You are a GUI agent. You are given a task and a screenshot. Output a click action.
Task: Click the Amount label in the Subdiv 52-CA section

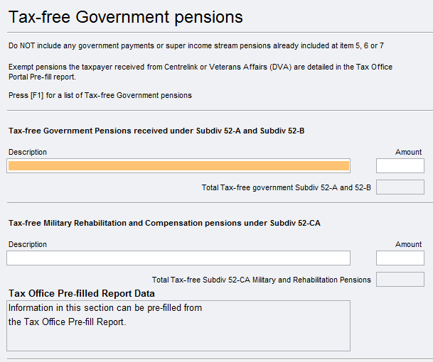point(408,244)
